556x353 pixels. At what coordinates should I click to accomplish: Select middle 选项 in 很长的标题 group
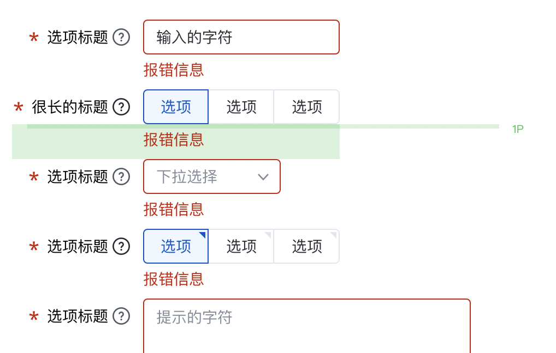(241, 107)
